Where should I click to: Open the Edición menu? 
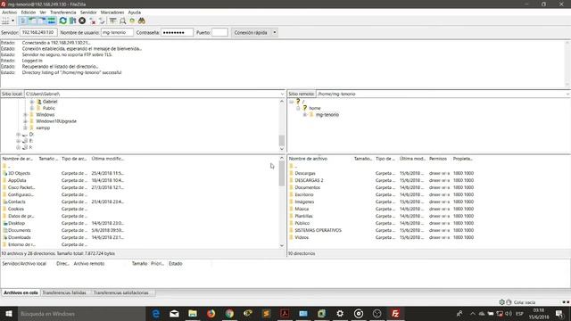coord(29,12)
